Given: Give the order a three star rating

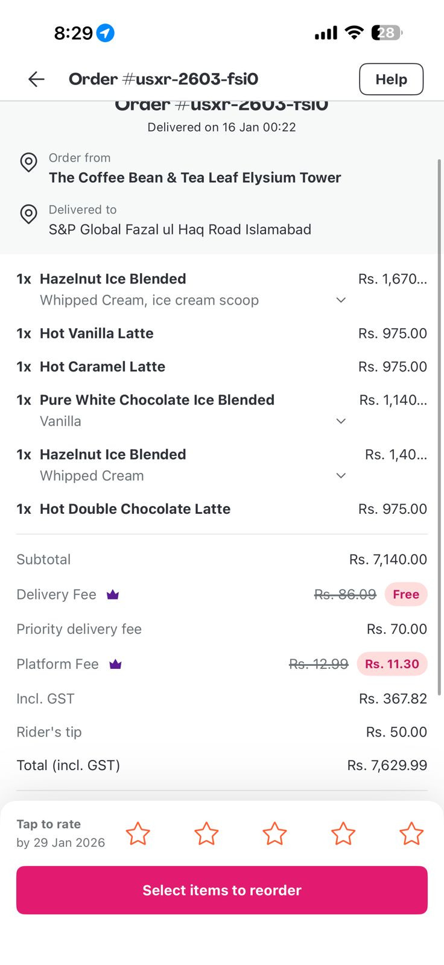Looking at the screenshot, I should [x=274, y=834].
